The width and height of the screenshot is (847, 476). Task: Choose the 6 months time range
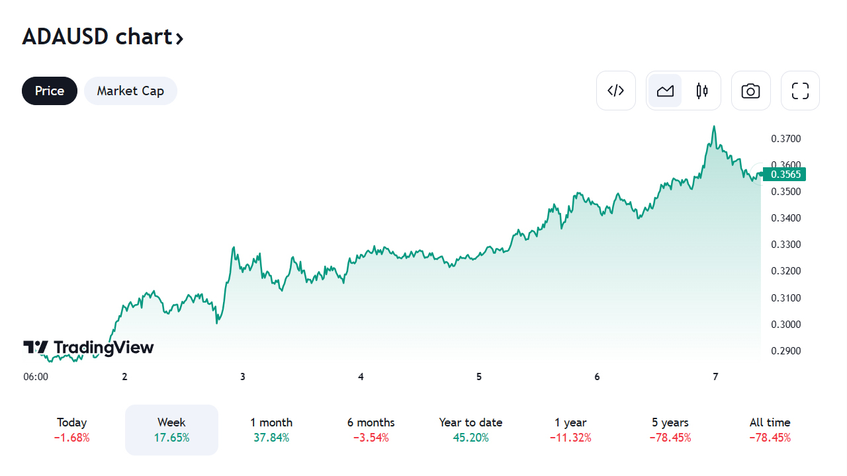(371, 430)
